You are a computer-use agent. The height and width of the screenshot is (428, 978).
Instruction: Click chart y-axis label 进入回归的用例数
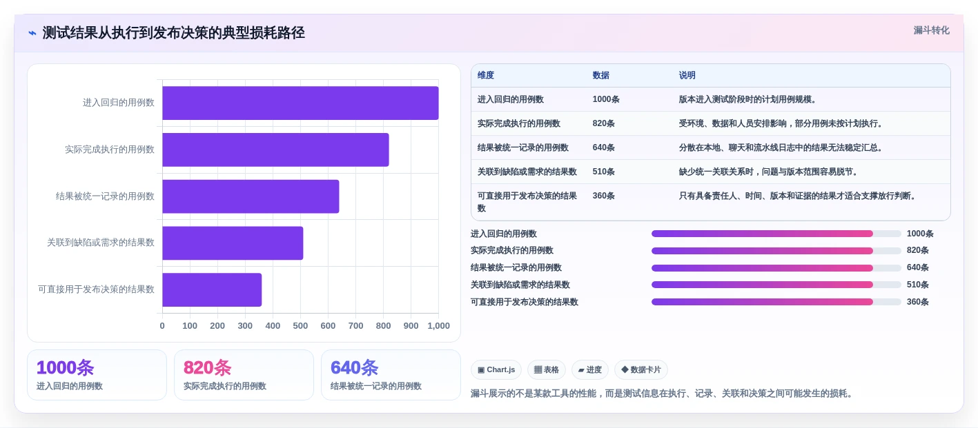pyautogui.click(x=119, y=103)
